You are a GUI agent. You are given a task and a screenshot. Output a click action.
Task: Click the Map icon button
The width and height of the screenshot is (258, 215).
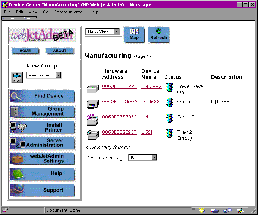pos(134,35)
